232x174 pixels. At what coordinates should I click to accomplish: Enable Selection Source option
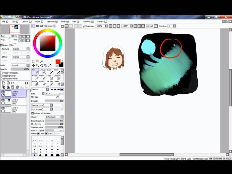[x=1, y=79]
